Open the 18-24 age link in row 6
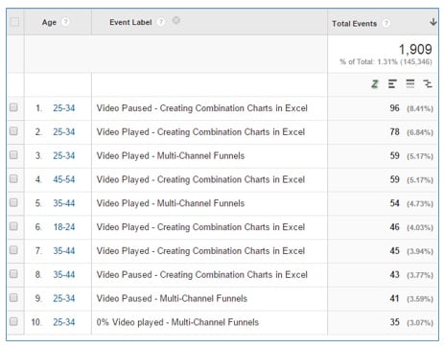Image resolution: width=444 pixels, height=348 pixels. pyautogui.click(x=64, y=227)
